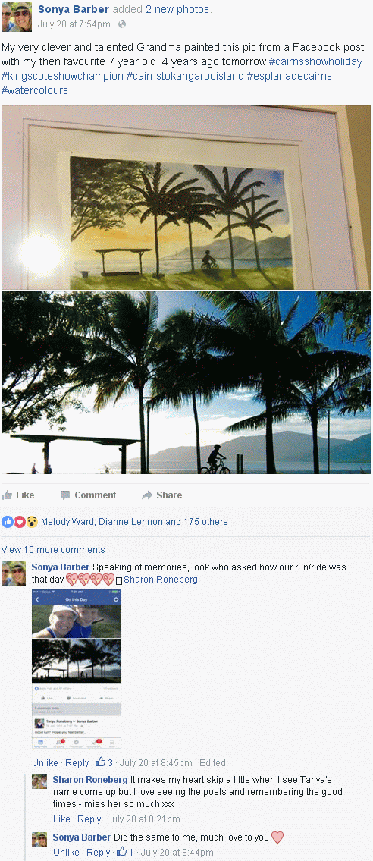Open the palm tree silhouette photo
Screen dimensions: 373x861
tap(186, 383)
